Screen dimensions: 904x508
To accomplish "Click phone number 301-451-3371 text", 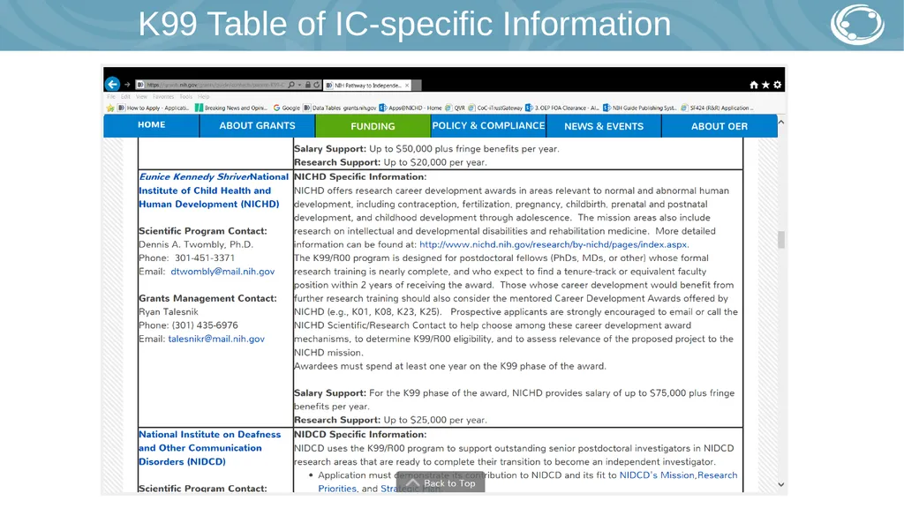I will point(205,258).
